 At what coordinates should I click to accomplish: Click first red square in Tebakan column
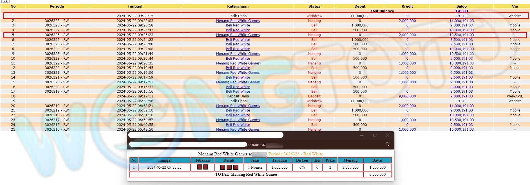pyautogui.click(x=200, y=167)
